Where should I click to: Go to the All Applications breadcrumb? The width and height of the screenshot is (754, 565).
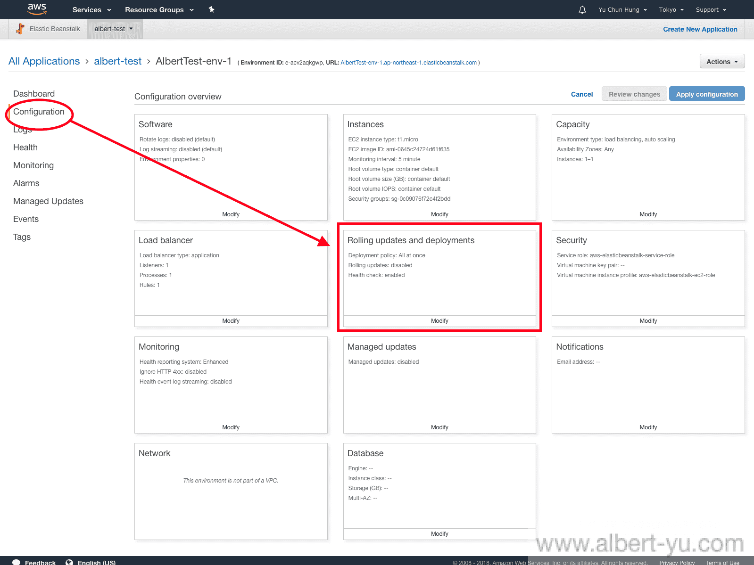(x=44, y=61)
